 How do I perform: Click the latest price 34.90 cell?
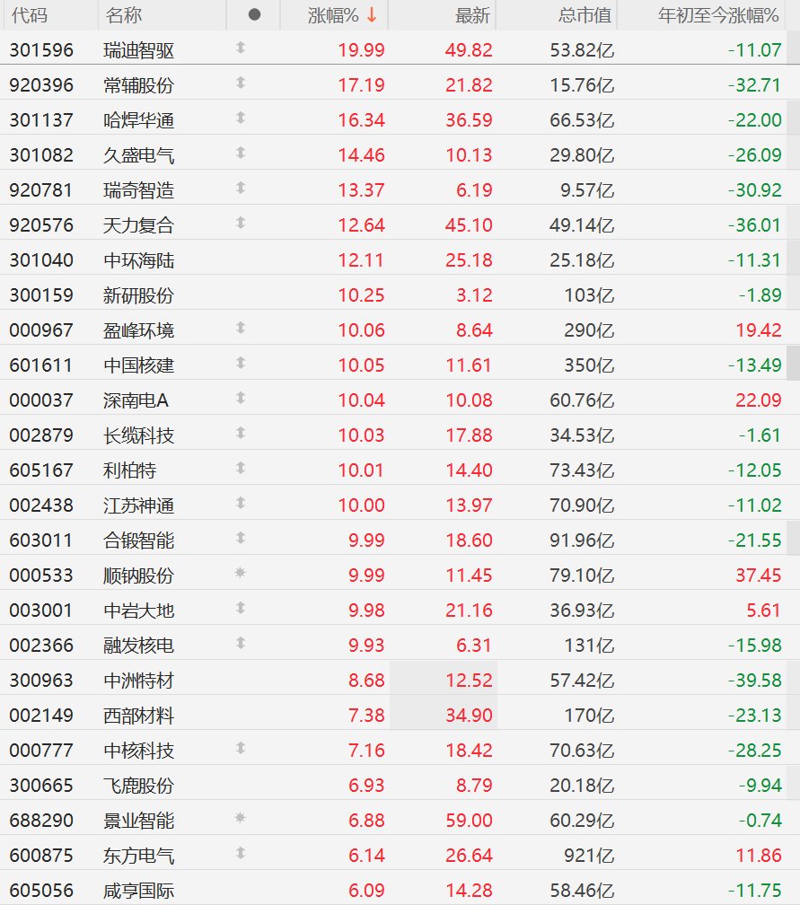tap(469, 716)
